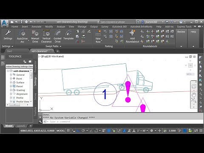Click the Zoom Extents tool in navigation bar
This screenshot has height=153, width=204.
(x=194, y=100)
